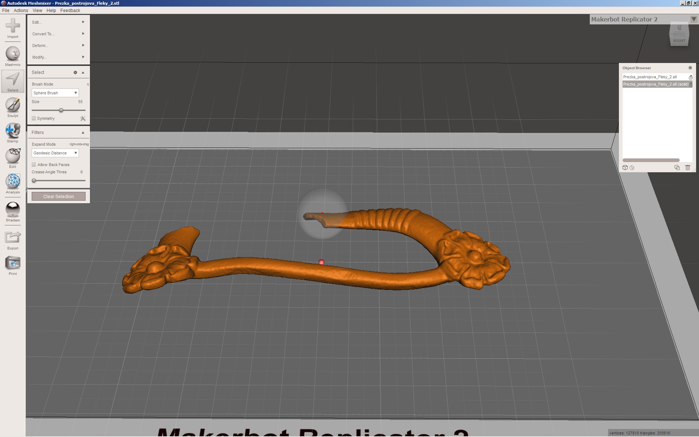Screen dimensions: 699x437
Task: Open the Stamp tool
Action: click(13, 131)
